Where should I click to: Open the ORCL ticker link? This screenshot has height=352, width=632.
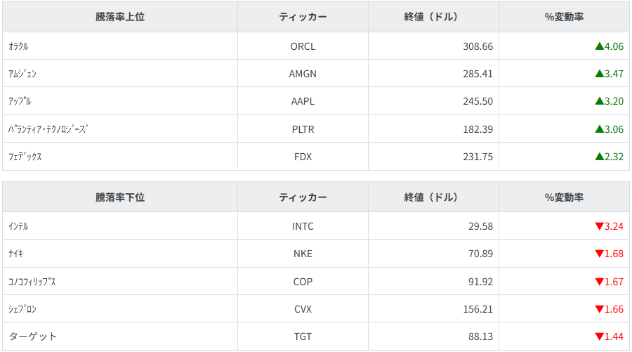303,46
